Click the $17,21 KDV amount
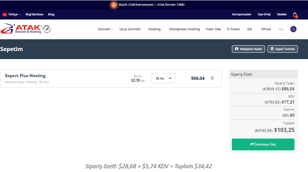 click(288, 102)
